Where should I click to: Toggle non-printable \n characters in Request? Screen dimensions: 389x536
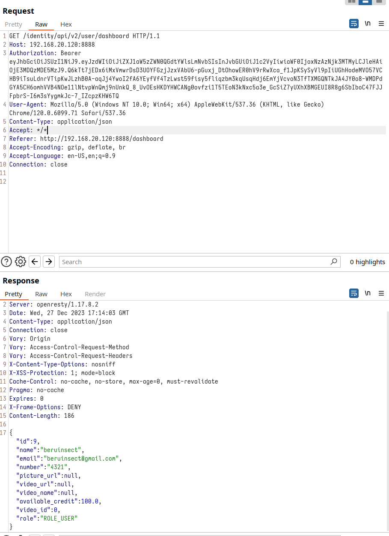(x=368, y=24)
